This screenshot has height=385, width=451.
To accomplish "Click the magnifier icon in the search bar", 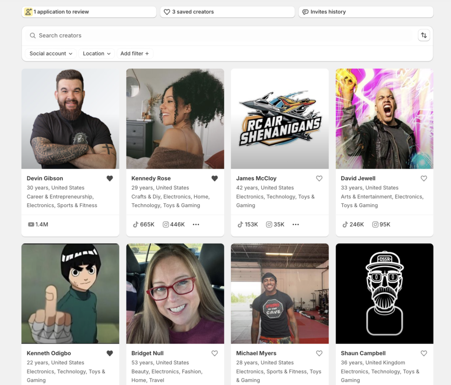I will click(33, 35).
